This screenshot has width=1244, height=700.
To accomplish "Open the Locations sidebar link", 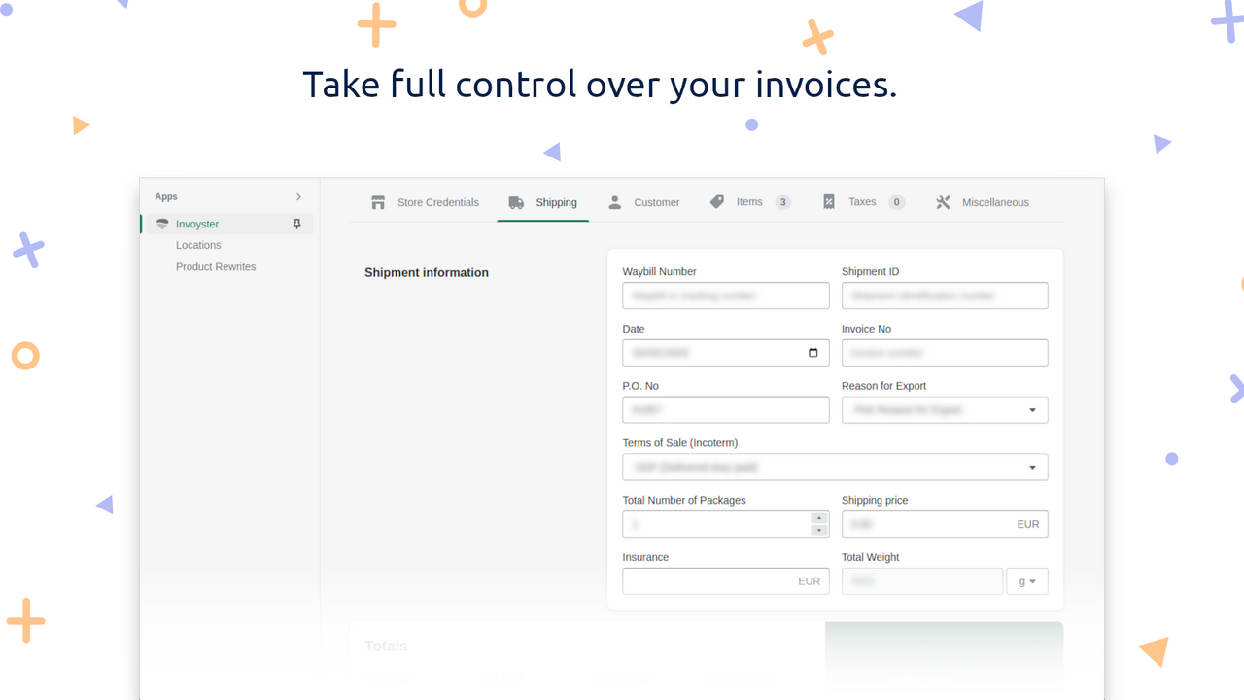I will (198, 245).
